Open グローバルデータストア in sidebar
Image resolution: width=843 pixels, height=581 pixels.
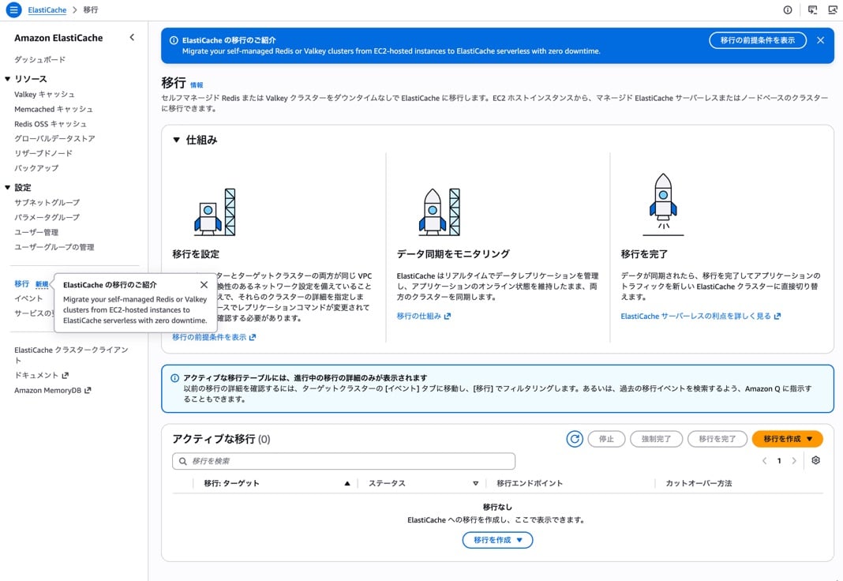[54, 139]
